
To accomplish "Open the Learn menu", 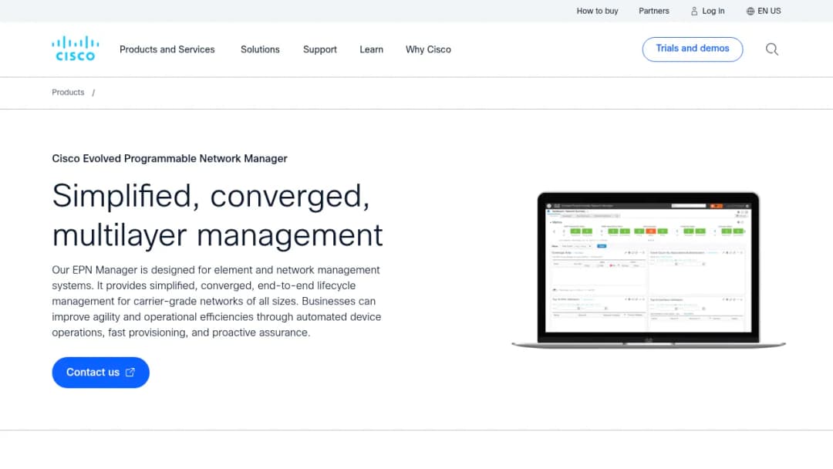I will 371,49.
